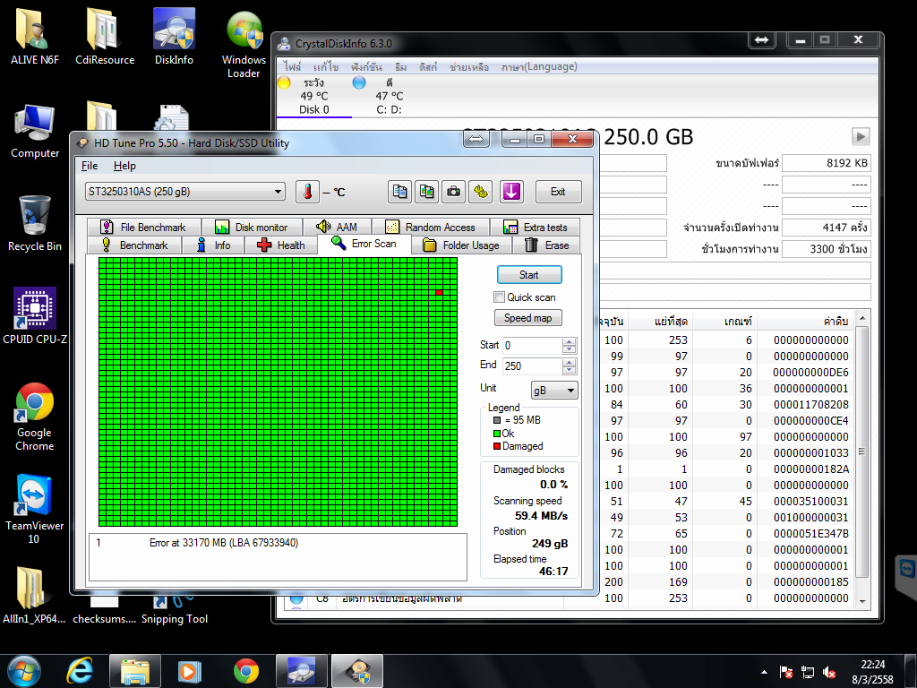Open Internet Explorer from taskbar
917x688 pixels.
click(x=80, y=671)
